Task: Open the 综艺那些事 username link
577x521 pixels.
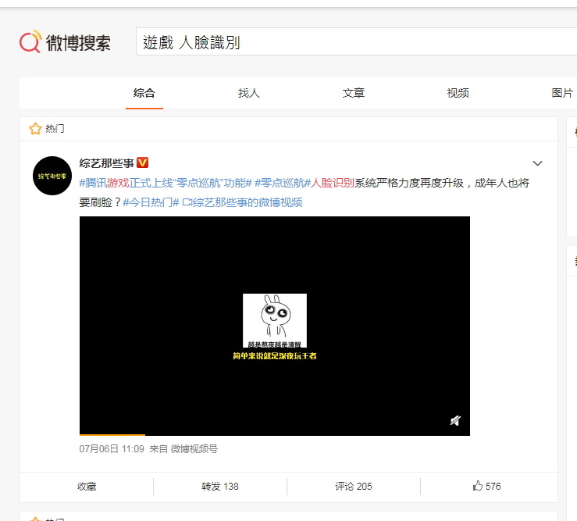Action: [x=106, y=163]
